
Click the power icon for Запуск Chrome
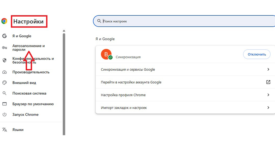[x=4, y=114]
